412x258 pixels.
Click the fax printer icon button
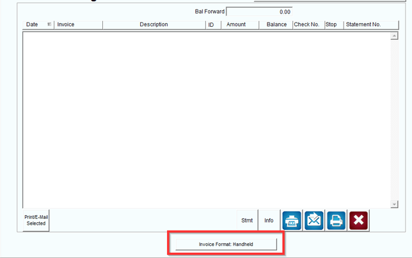pyautogui.click(x=292, y=220)
